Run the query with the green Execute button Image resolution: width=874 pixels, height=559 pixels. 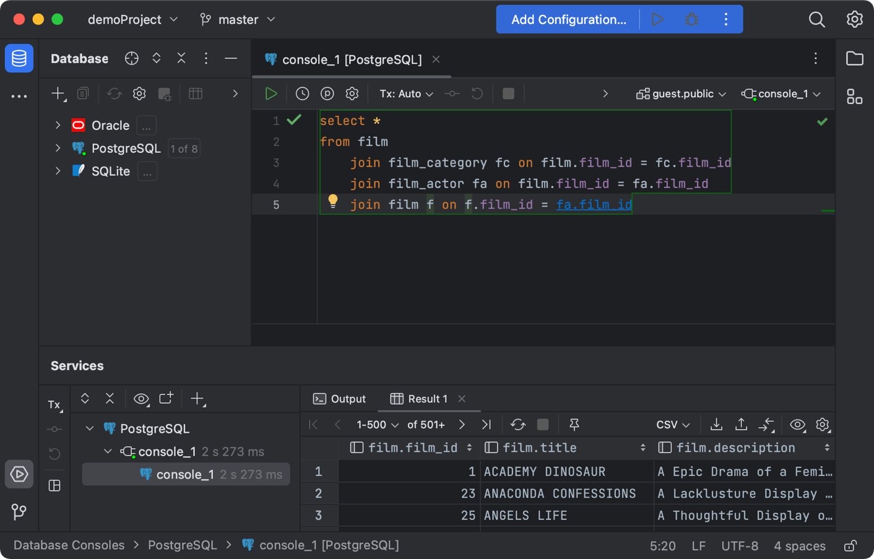pyautogui.click(x=271, y=93)
